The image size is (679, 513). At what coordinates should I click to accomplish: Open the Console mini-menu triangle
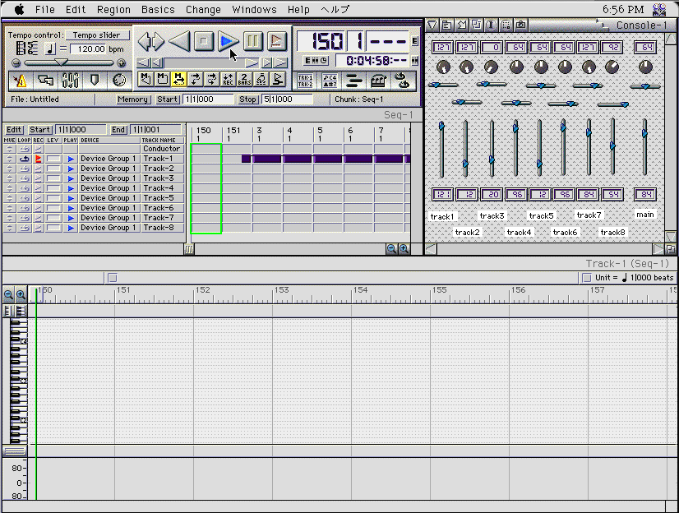click(x=432, y=25)
